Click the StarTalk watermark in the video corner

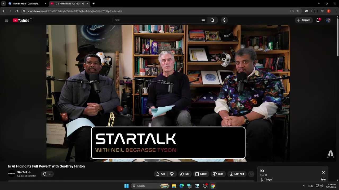(x=331, y=154)
